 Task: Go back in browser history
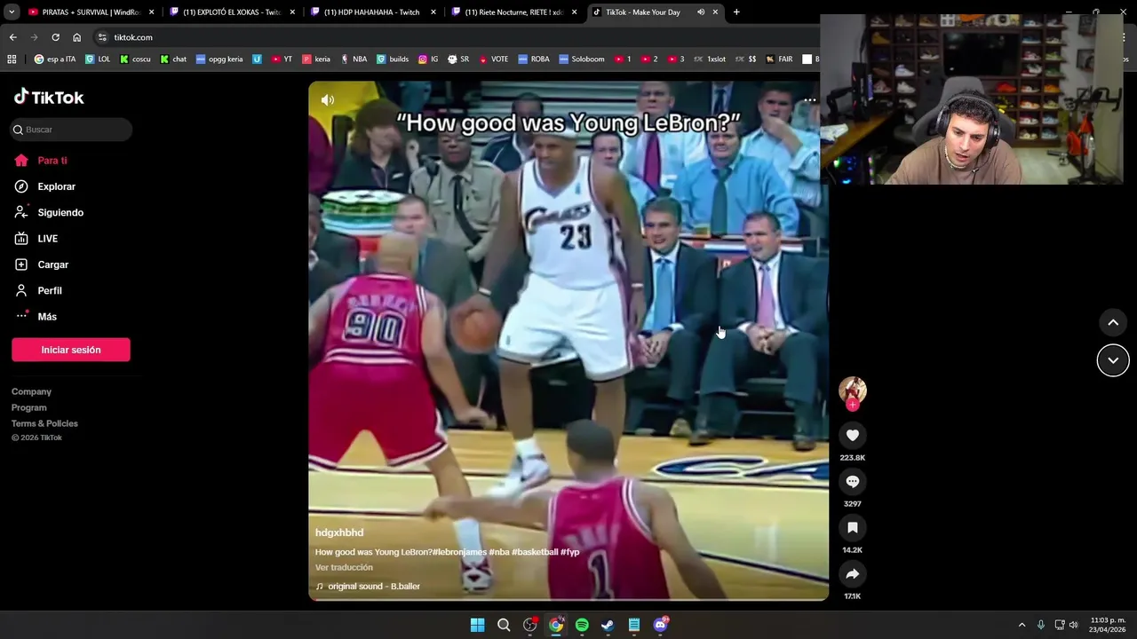(x=12, y=37)
